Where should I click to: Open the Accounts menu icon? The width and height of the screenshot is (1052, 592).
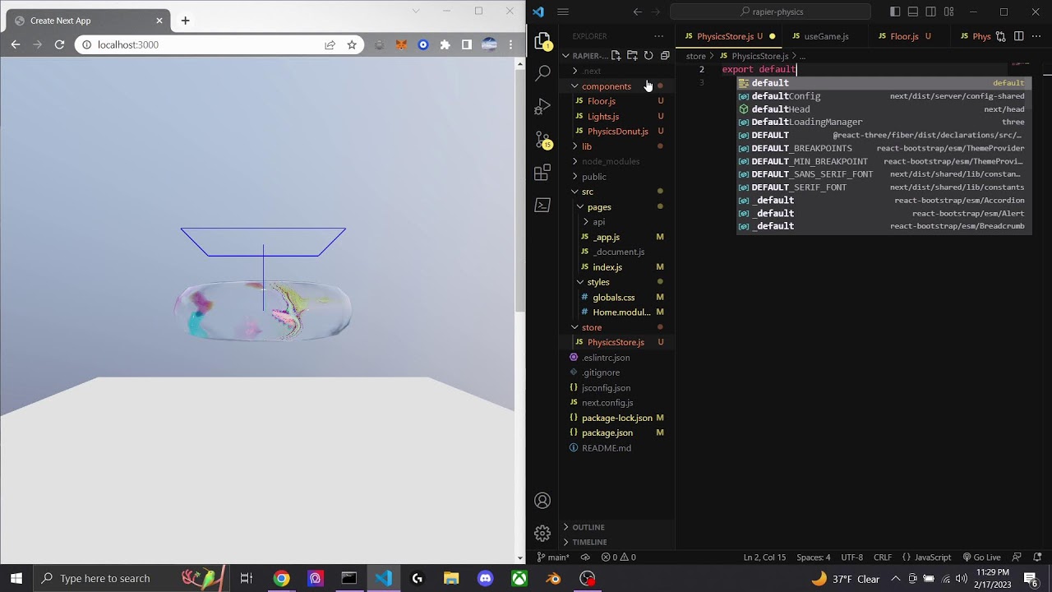542,501
